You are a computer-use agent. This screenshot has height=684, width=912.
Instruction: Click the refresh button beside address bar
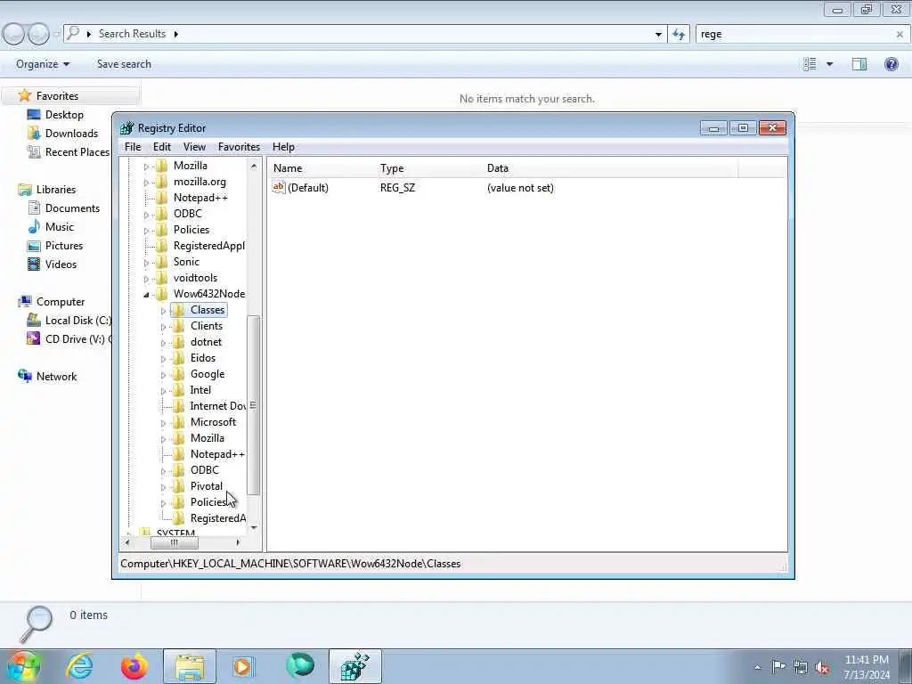(679, 35)
